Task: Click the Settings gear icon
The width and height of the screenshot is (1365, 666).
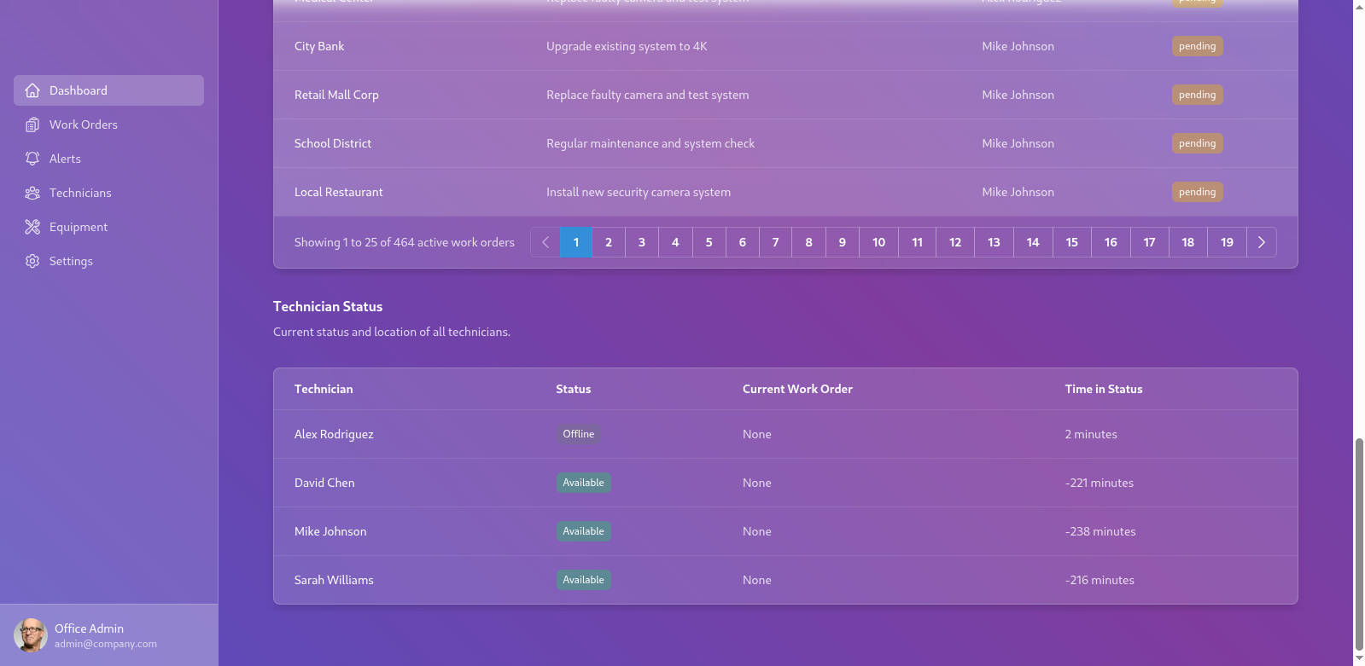Action: coord(32,261)
